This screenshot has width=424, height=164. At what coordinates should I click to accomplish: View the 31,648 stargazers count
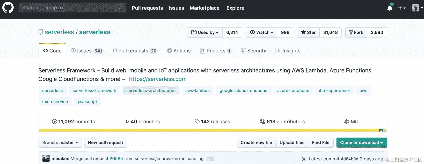(331, 32)
